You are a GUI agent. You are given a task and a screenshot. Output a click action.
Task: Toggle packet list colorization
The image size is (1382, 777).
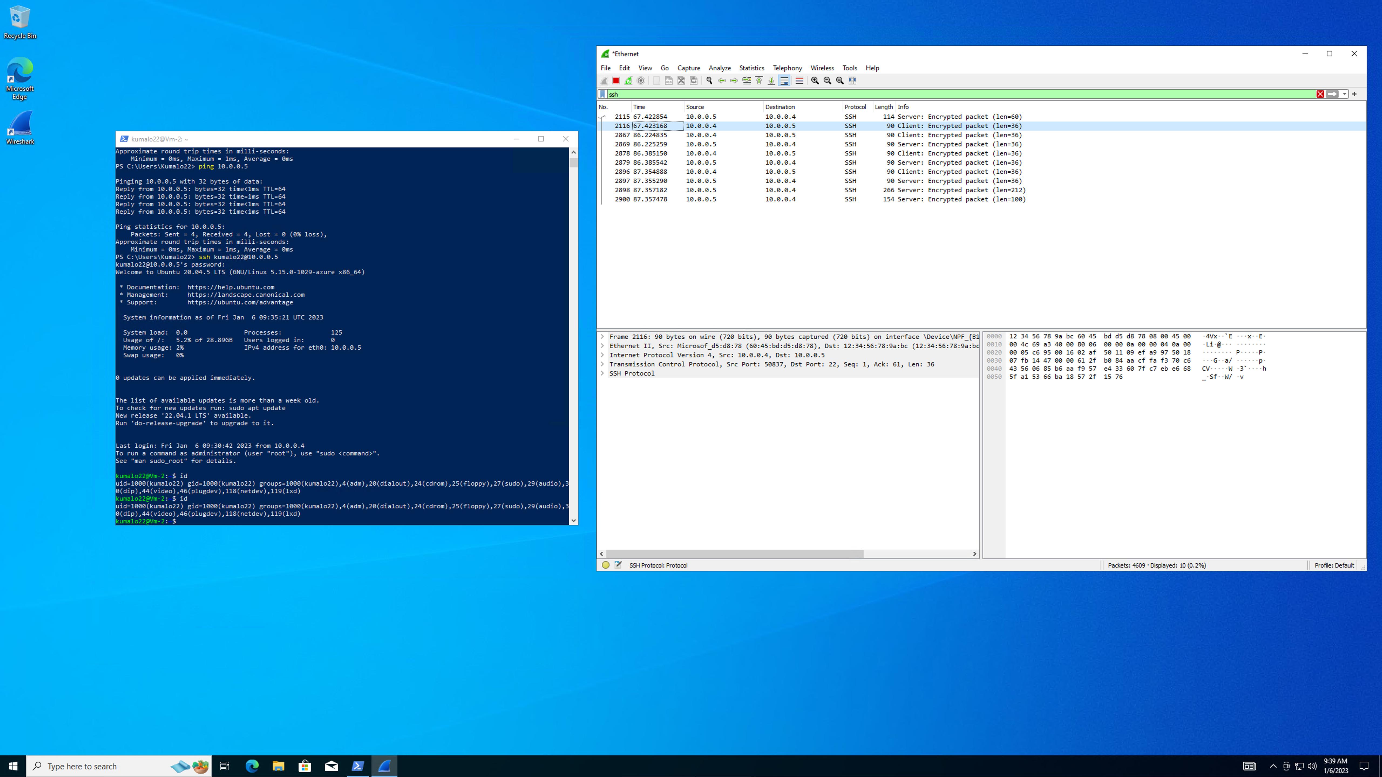coord(799,80)
